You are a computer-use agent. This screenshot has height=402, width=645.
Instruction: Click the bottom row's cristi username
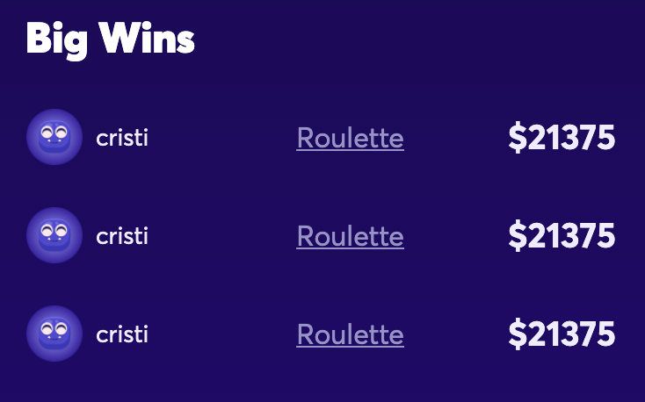coord(122,334)
